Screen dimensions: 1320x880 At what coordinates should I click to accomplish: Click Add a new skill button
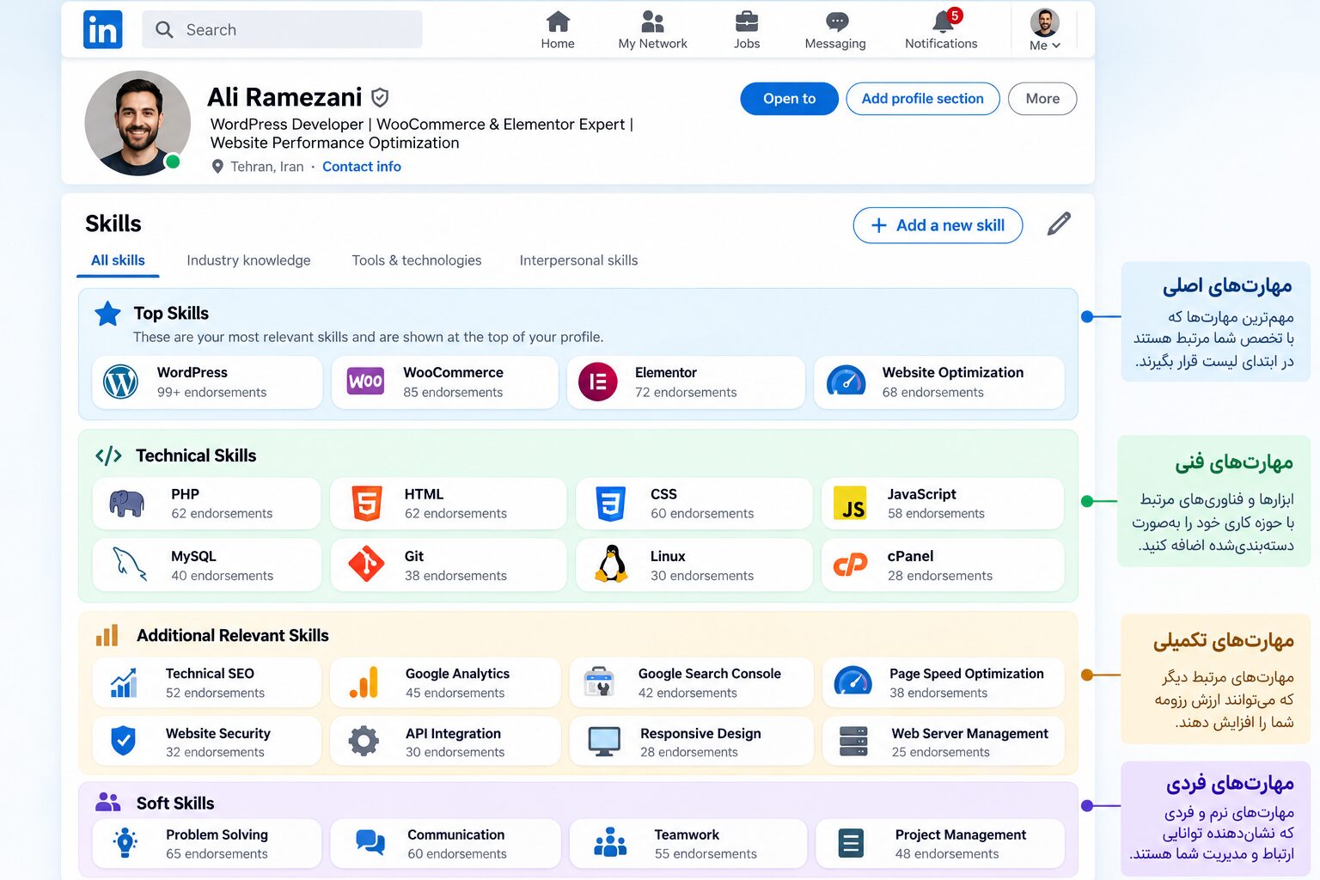pyautogui.click(x=938, y=225)
